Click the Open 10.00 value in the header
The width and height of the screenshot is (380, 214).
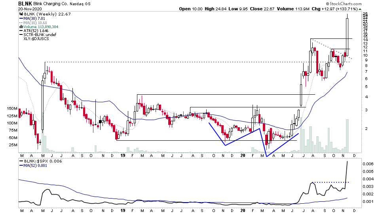191,9
